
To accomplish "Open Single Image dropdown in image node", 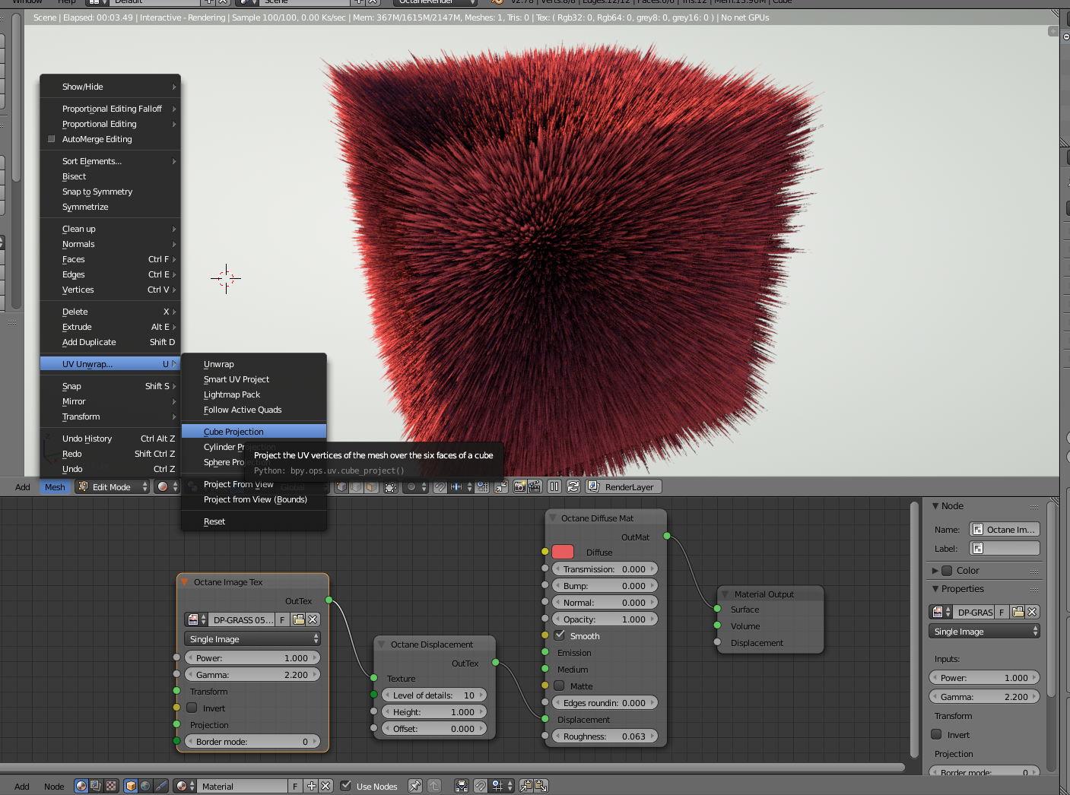I will (x=252, y=639).
